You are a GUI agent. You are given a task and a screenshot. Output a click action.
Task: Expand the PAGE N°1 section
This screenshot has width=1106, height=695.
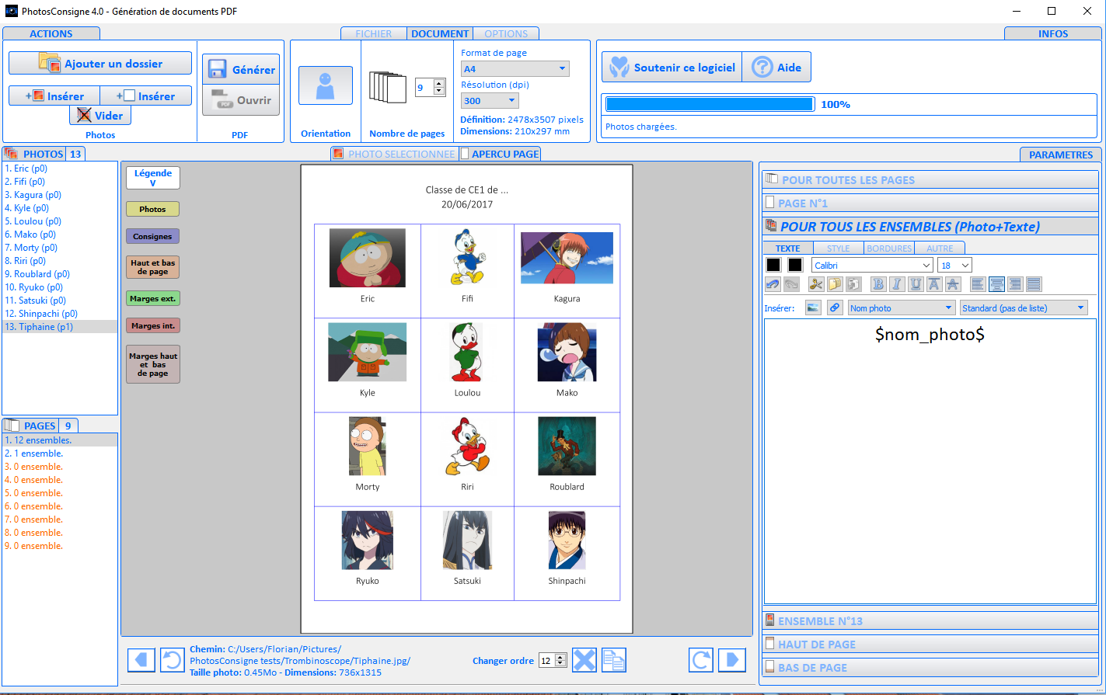[930, 203]
